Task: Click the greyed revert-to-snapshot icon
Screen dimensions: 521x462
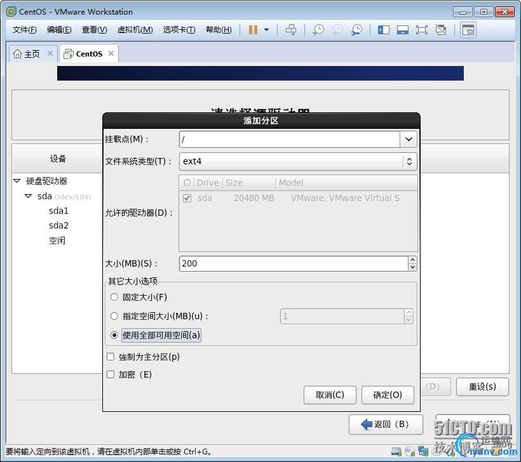Action: click(x=337, y=30)
